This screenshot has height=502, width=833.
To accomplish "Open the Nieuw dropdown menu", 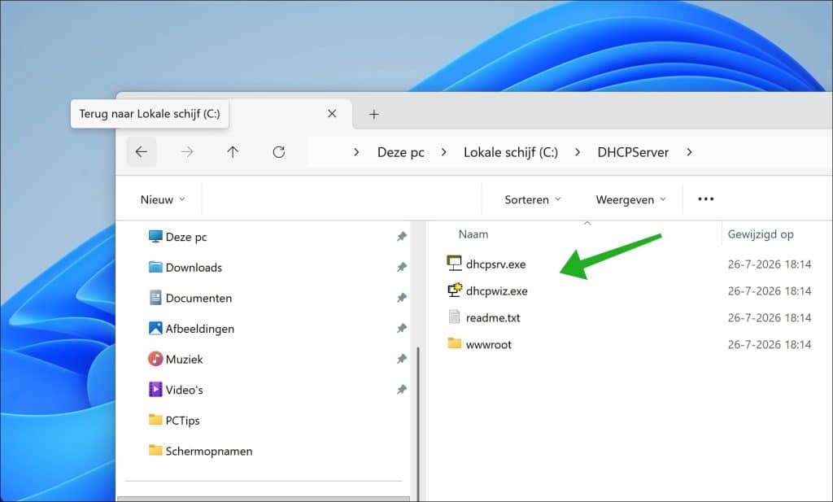I will tap(163, 199).
